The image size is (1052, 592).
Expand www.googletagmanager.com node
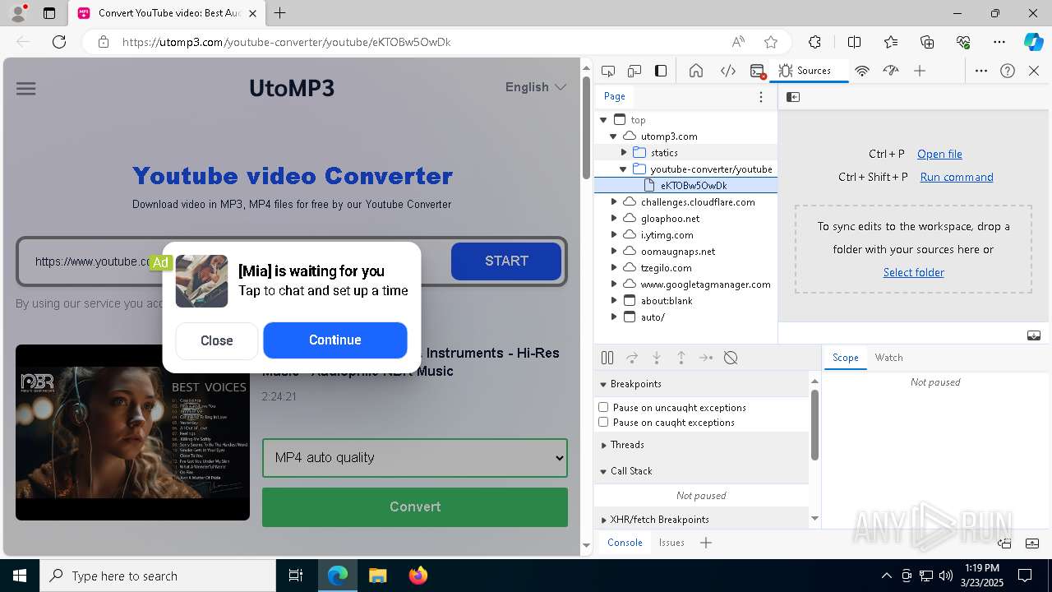[x=614, y=284]
